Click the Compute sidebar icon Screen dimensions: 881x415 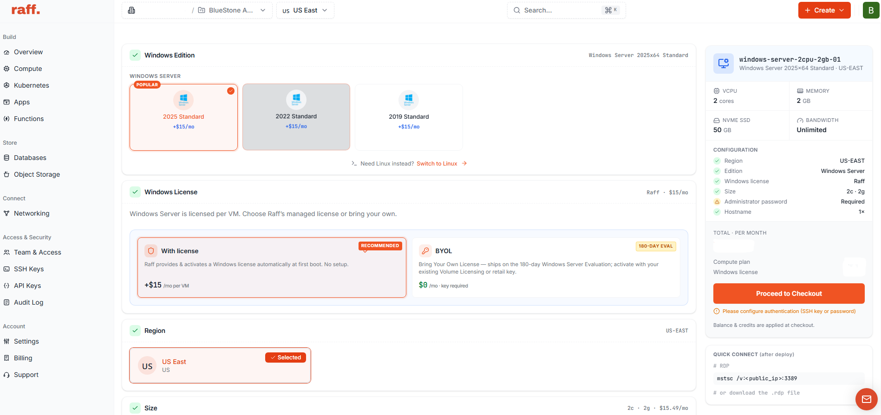pos(7,69)
